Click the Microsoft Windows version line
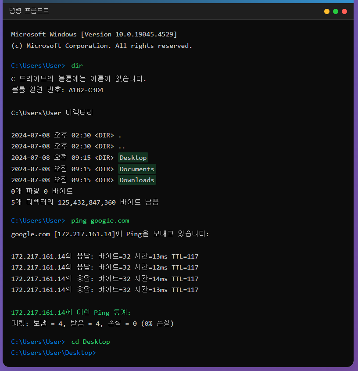This screenshot has height=371, width=358. coord(94,34)
